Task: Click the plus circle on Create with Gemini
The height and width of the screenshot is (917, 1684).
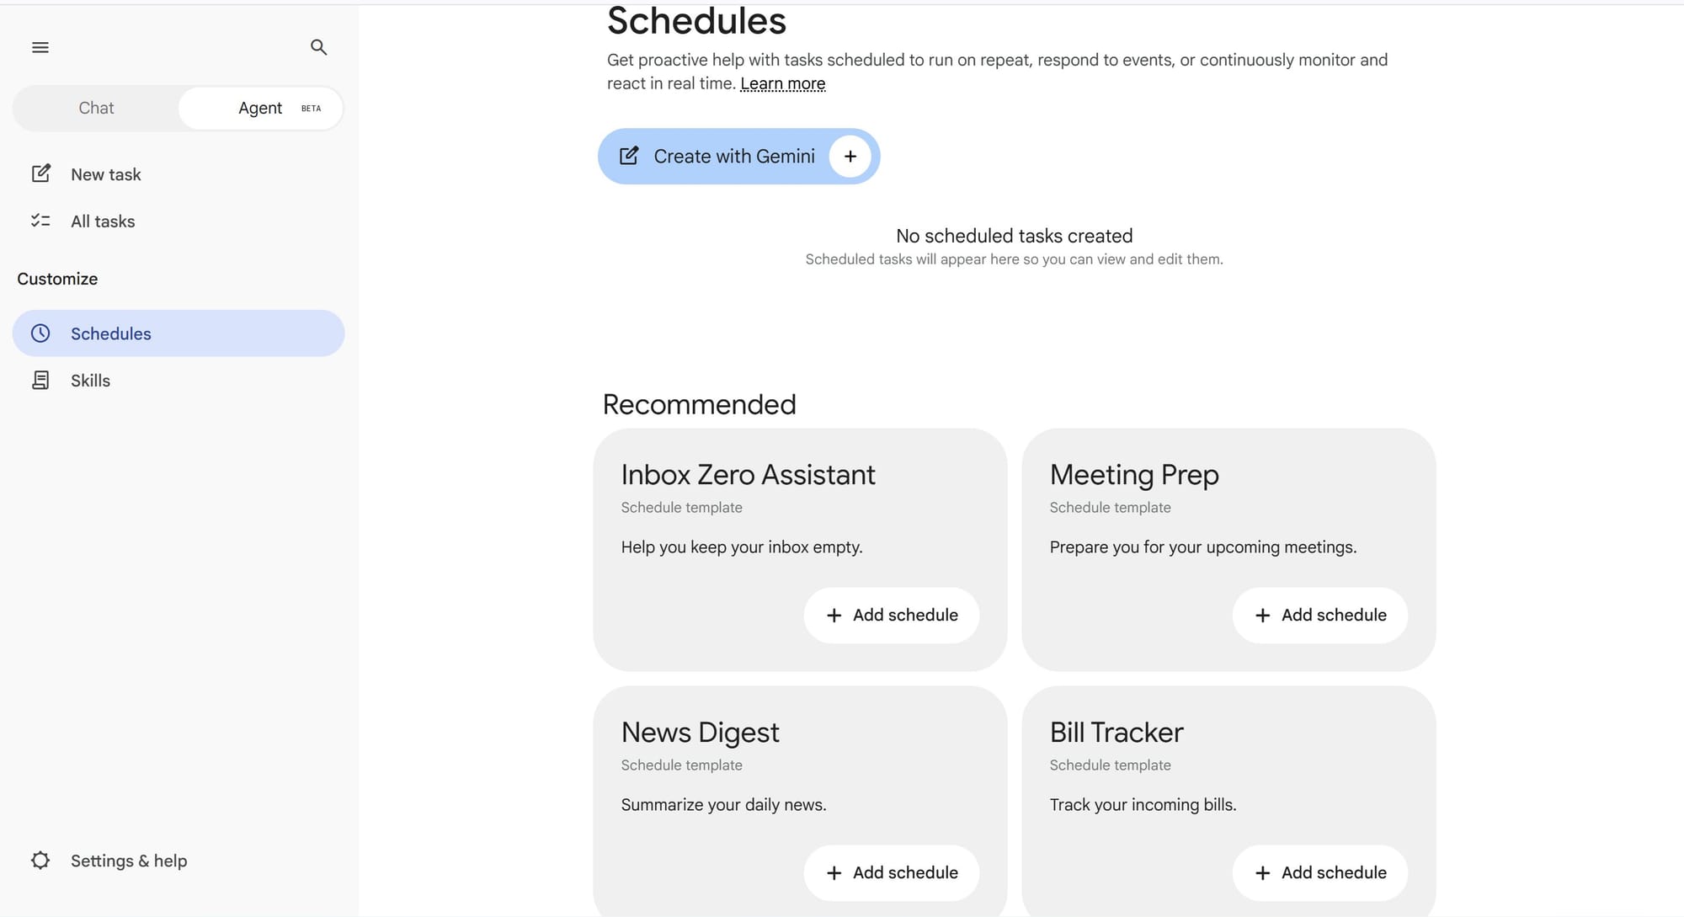Action: 850,157
